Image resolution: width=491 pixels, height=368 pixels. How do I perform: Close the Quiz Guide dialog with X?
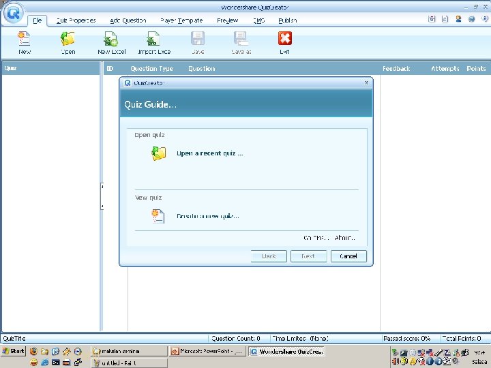click(x=366, y=82)
